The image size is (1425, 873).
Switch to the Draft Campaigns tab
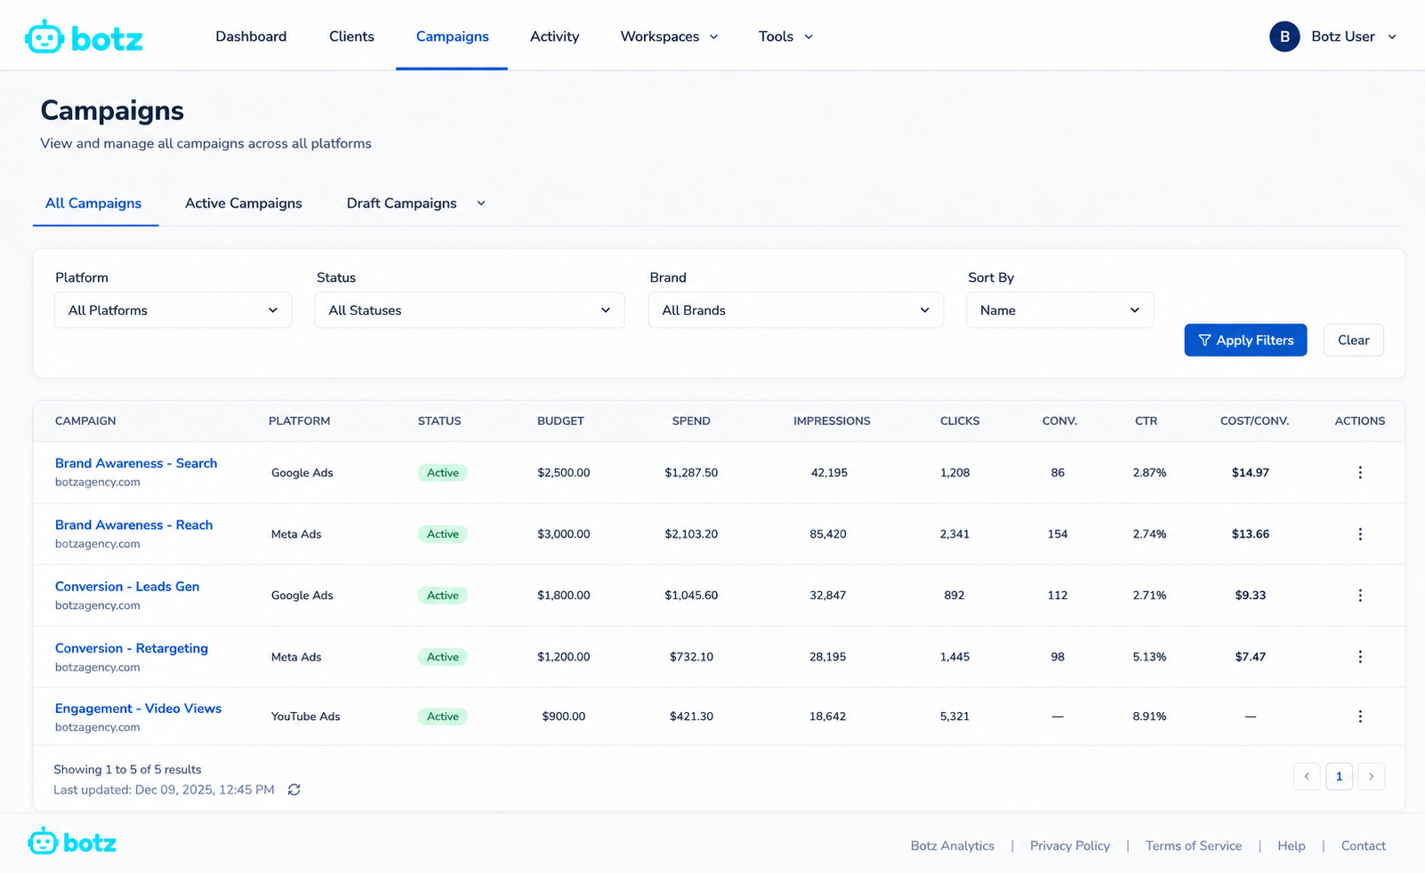point(402,204)
